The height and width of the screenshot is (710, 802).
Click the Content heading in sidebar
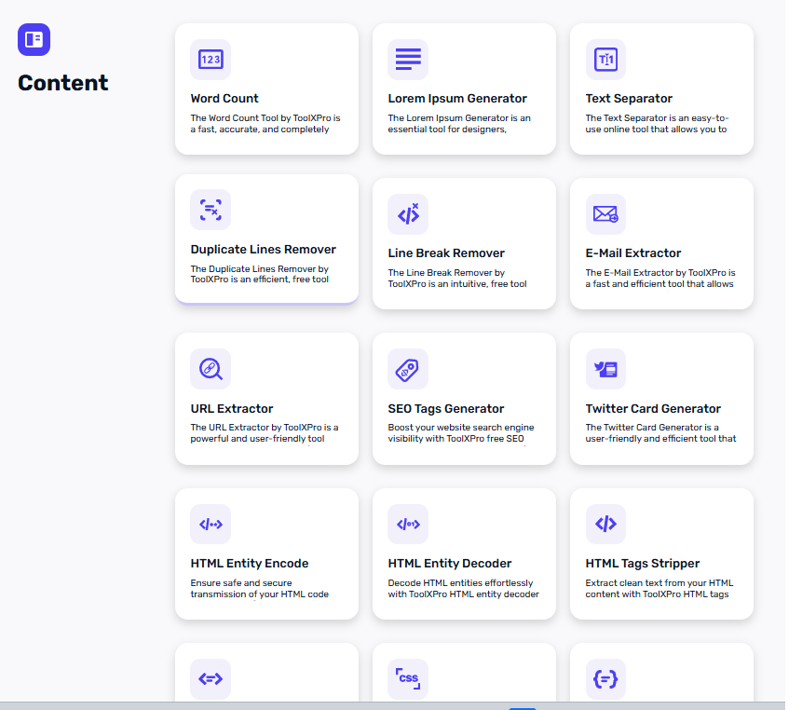62,83
